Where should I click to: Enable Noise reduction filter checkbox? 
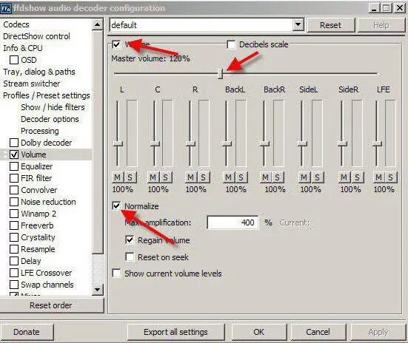(x=14, y=202)
